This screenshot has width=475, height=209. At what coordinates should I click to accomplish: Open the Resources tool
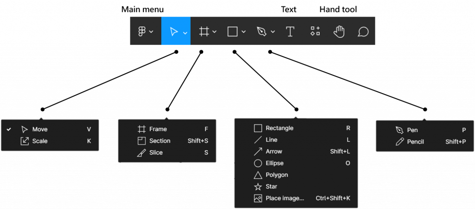(315, 32)
